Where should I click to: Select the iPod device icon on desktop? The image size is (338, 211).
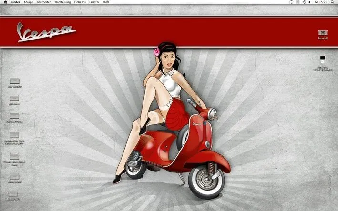point(323,60)
